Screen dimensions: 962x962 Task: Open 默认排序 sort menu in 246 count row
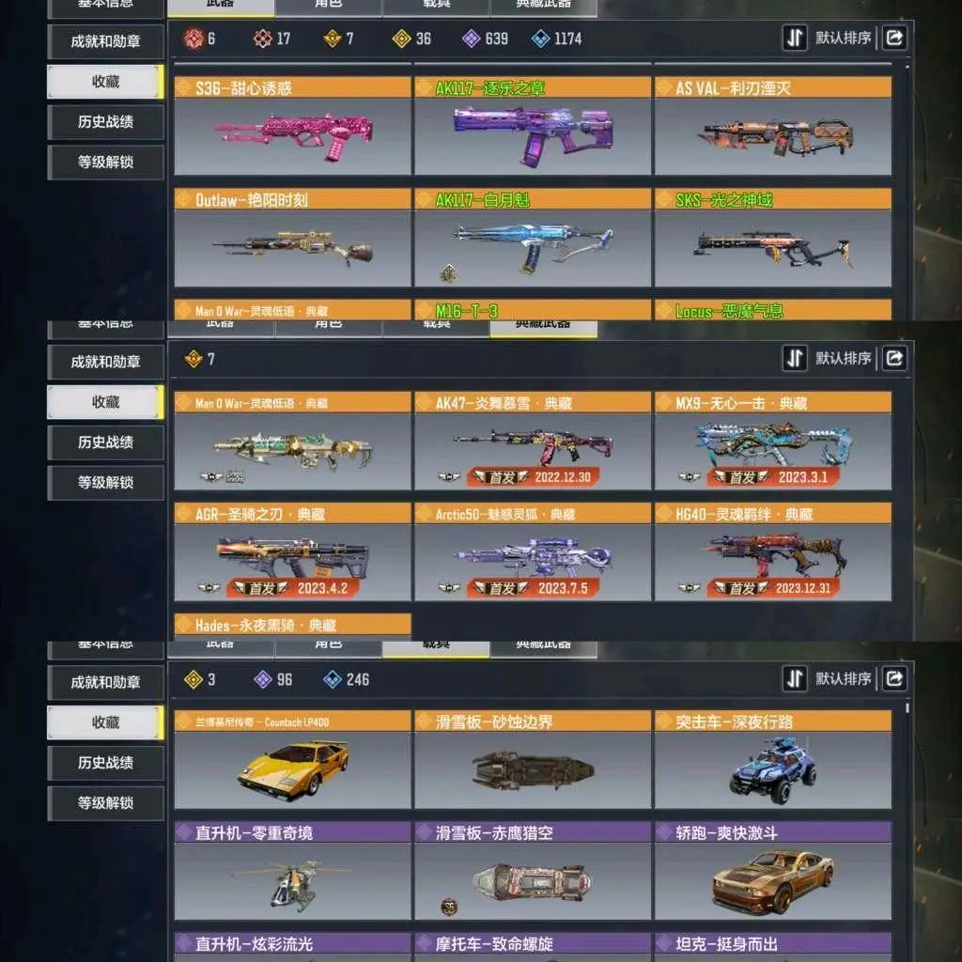point(843,678)
